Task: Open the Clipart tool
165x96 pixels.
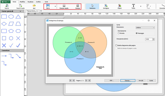Action: 120,6
